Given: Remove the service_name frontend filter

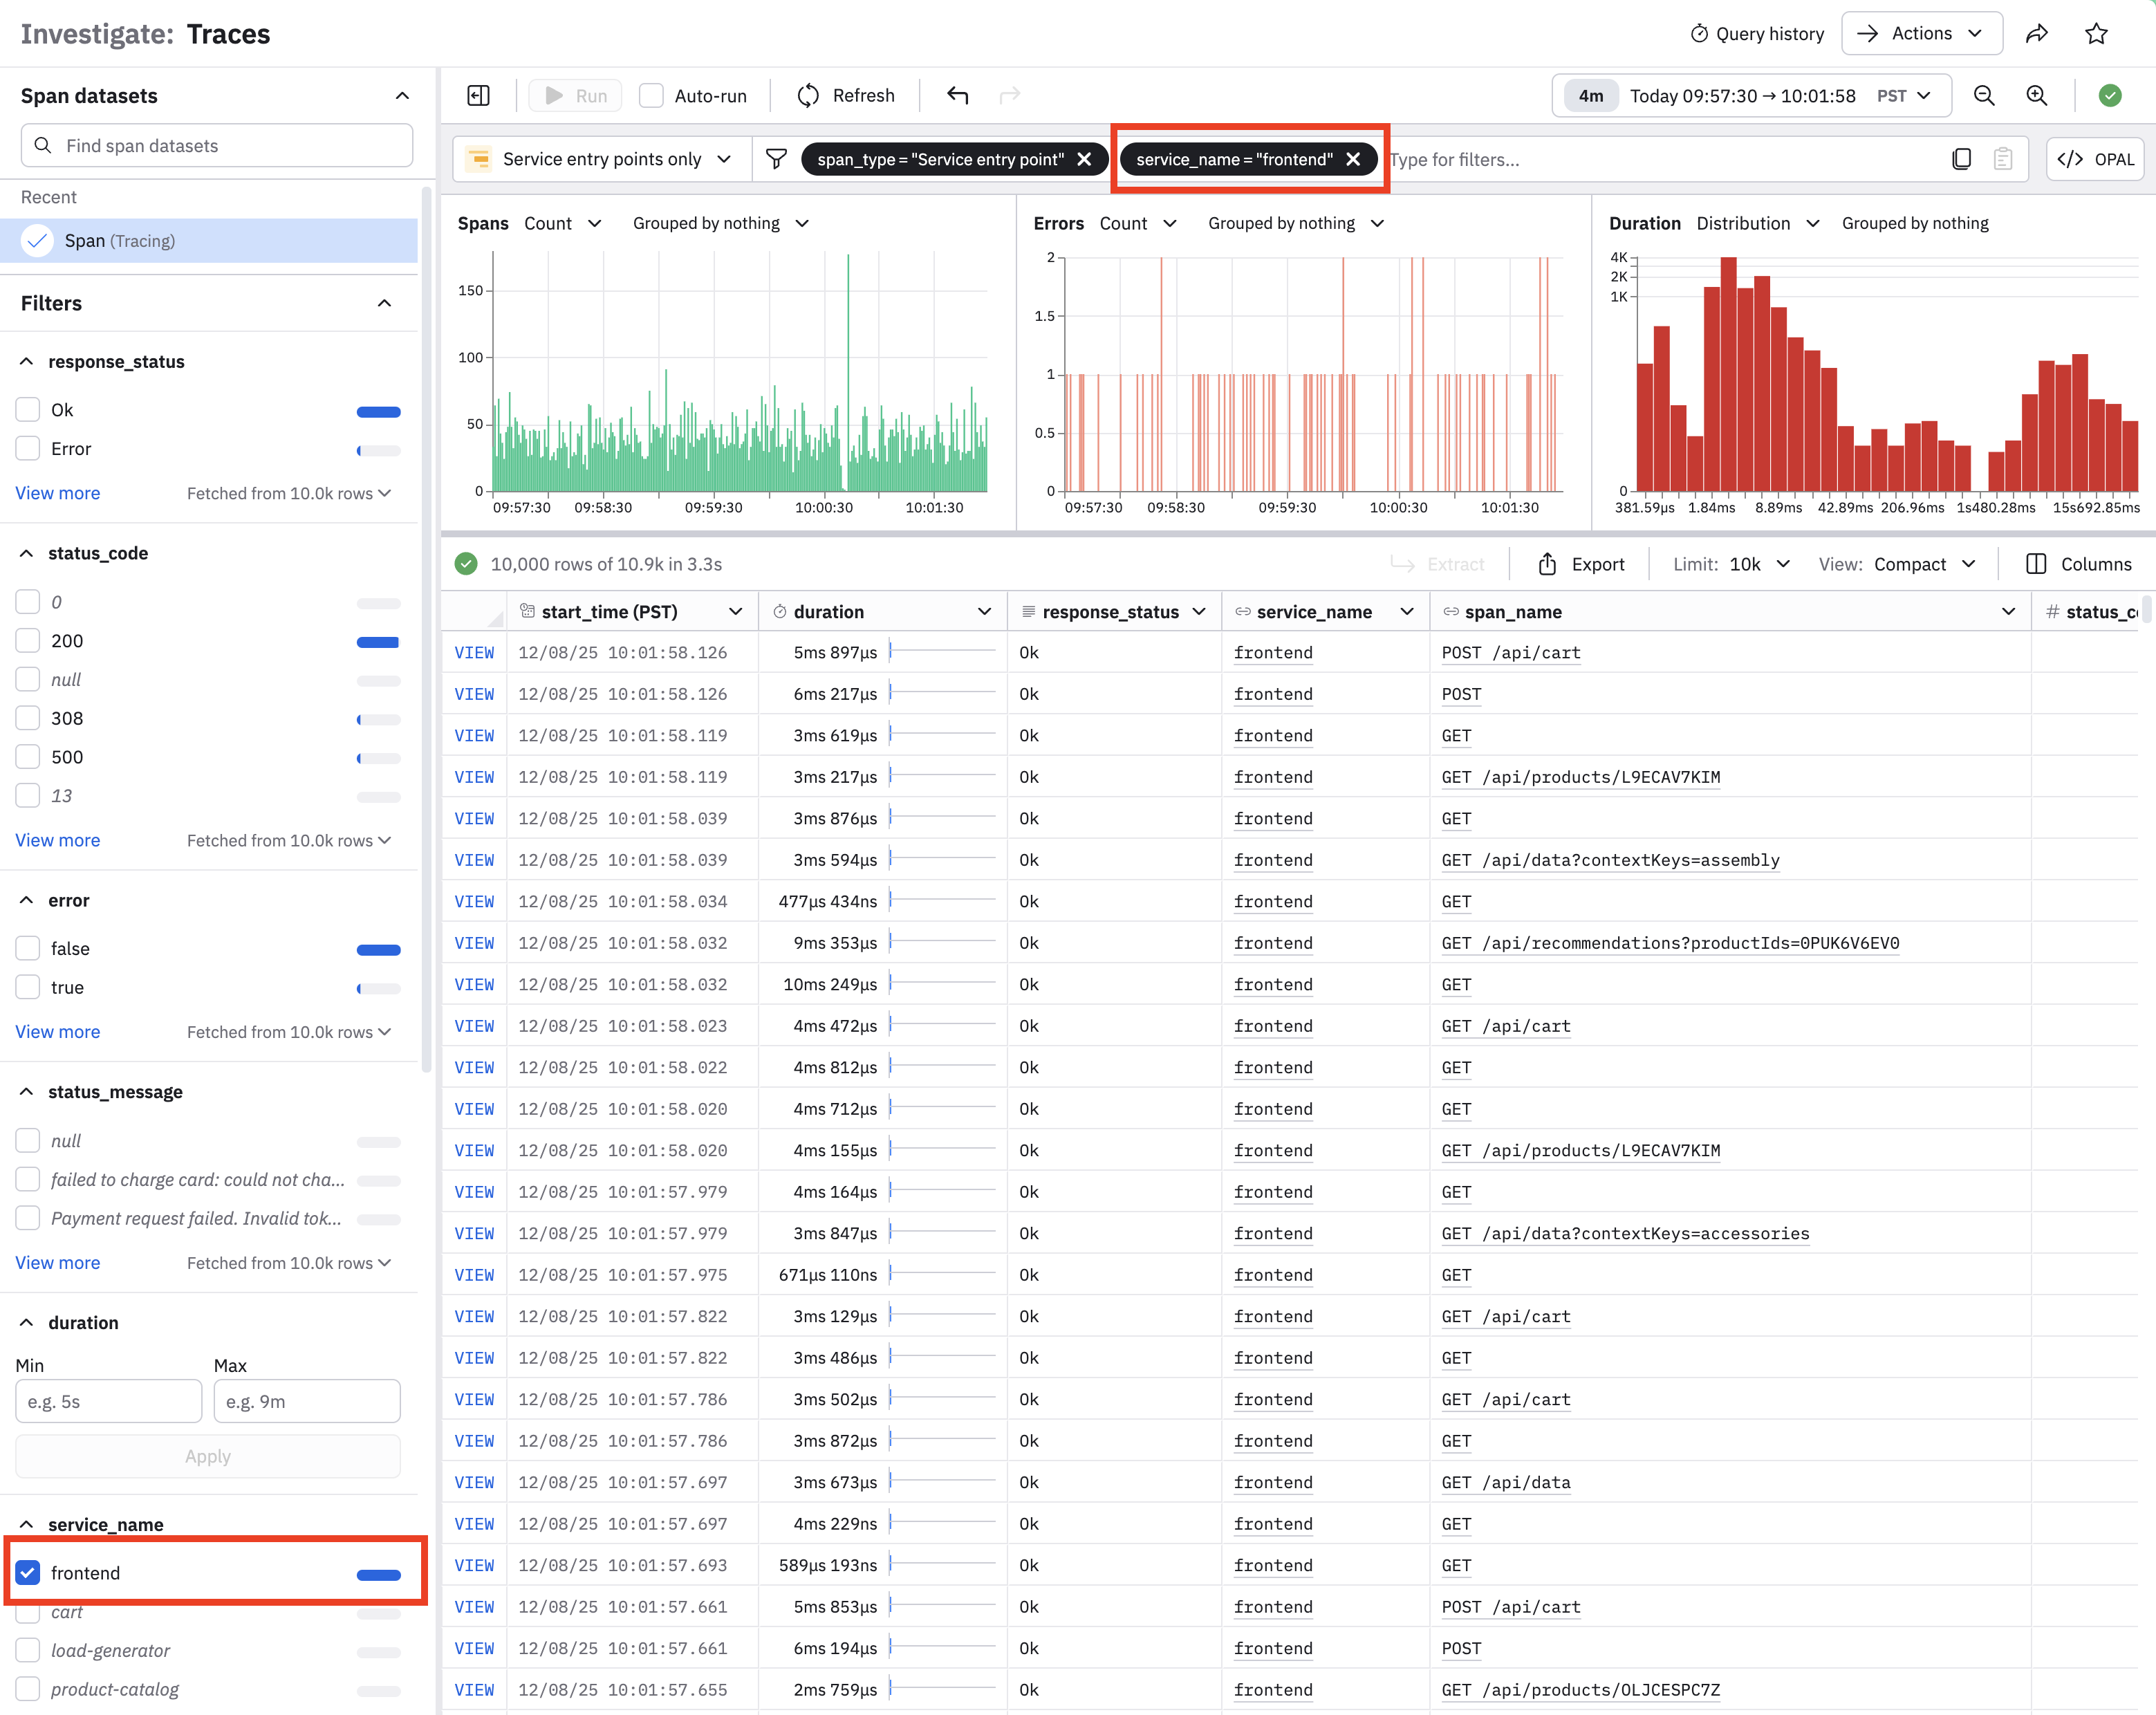Looking at the screenshot, I should 1353,159.
